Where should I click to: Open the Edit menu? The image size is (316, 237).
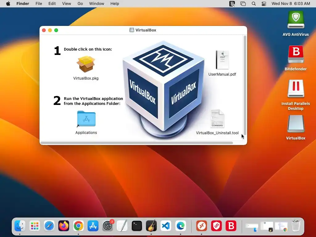click(x=52, y=4)
